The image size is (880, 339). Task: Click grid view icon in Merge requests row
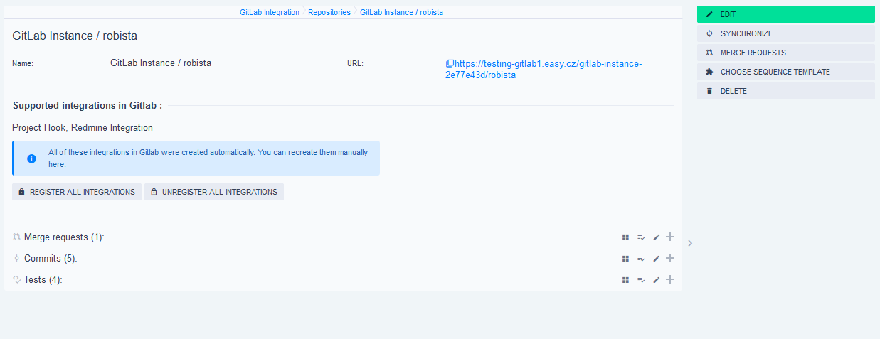[625, 237]
